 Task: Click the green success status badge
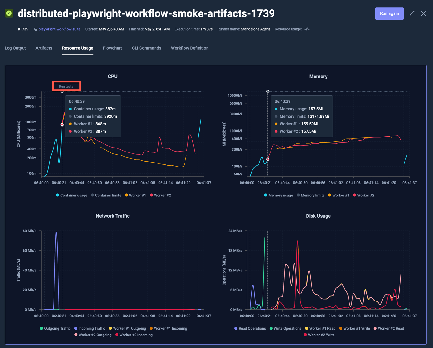point(9,13)
